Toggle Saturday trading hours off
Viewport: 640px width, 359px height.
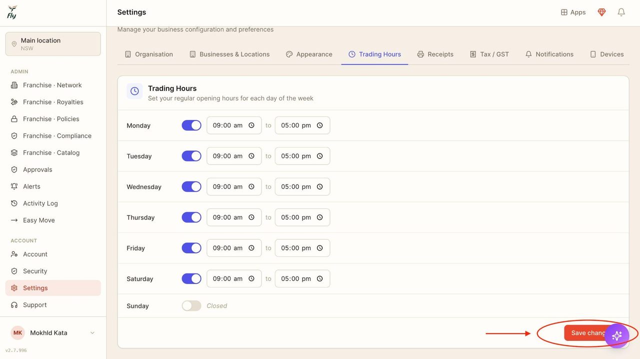191,278
